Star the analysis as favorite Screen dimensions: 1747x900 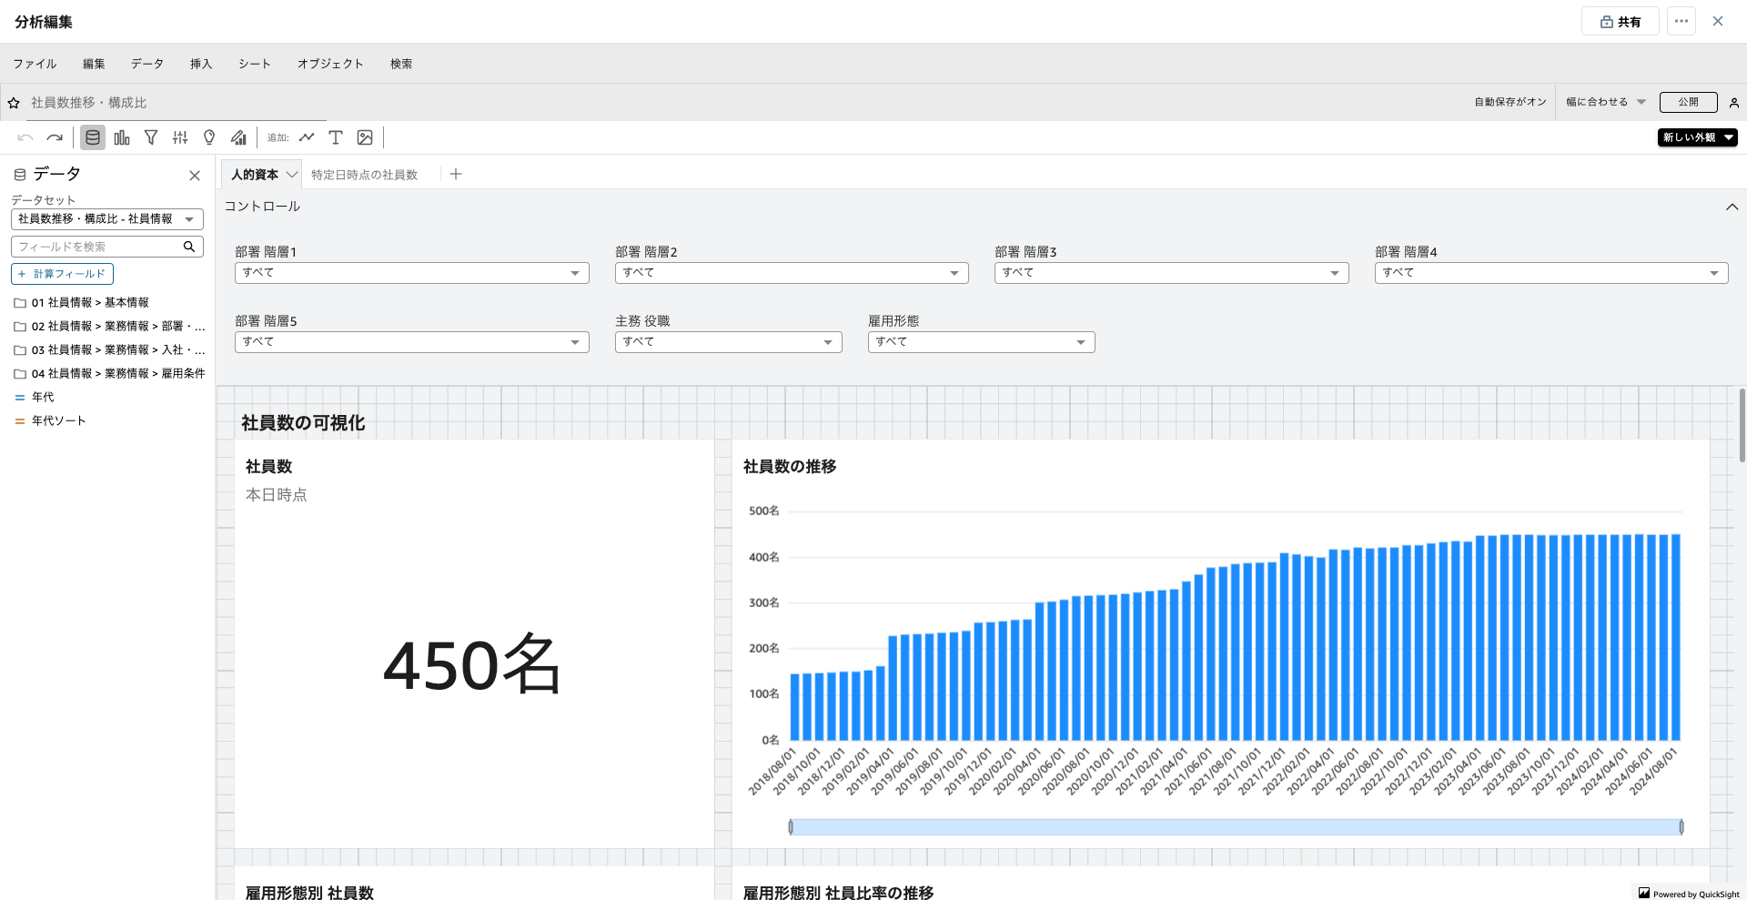[14, 103]
